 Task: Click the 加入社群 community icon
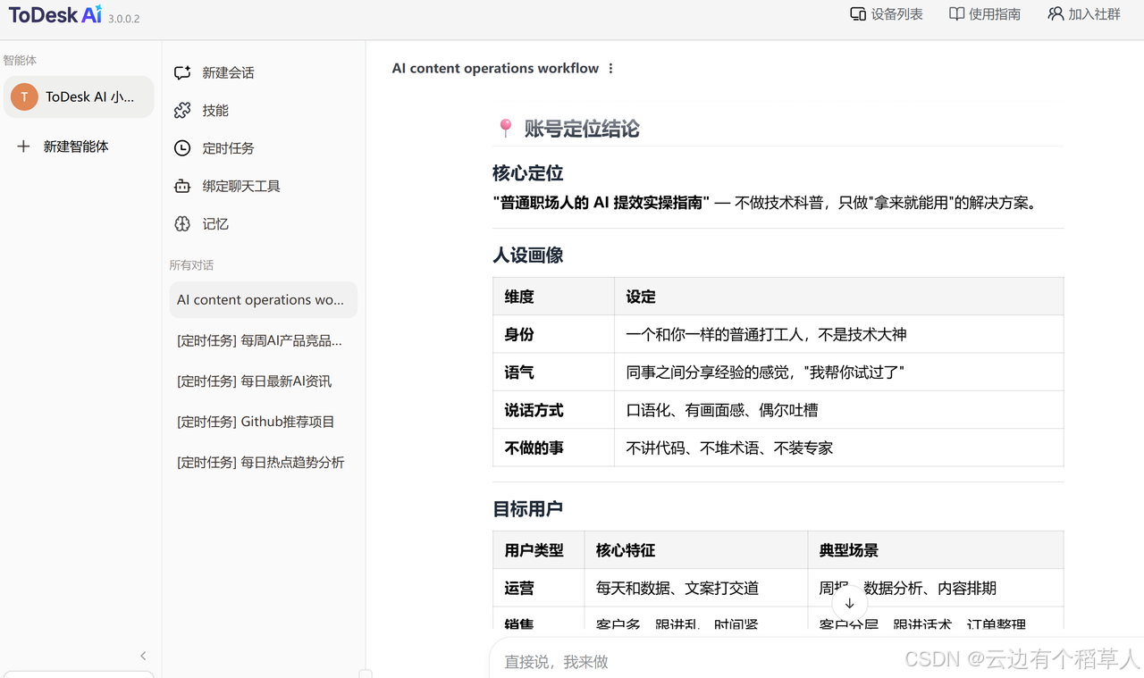(x=1056, y=14)
